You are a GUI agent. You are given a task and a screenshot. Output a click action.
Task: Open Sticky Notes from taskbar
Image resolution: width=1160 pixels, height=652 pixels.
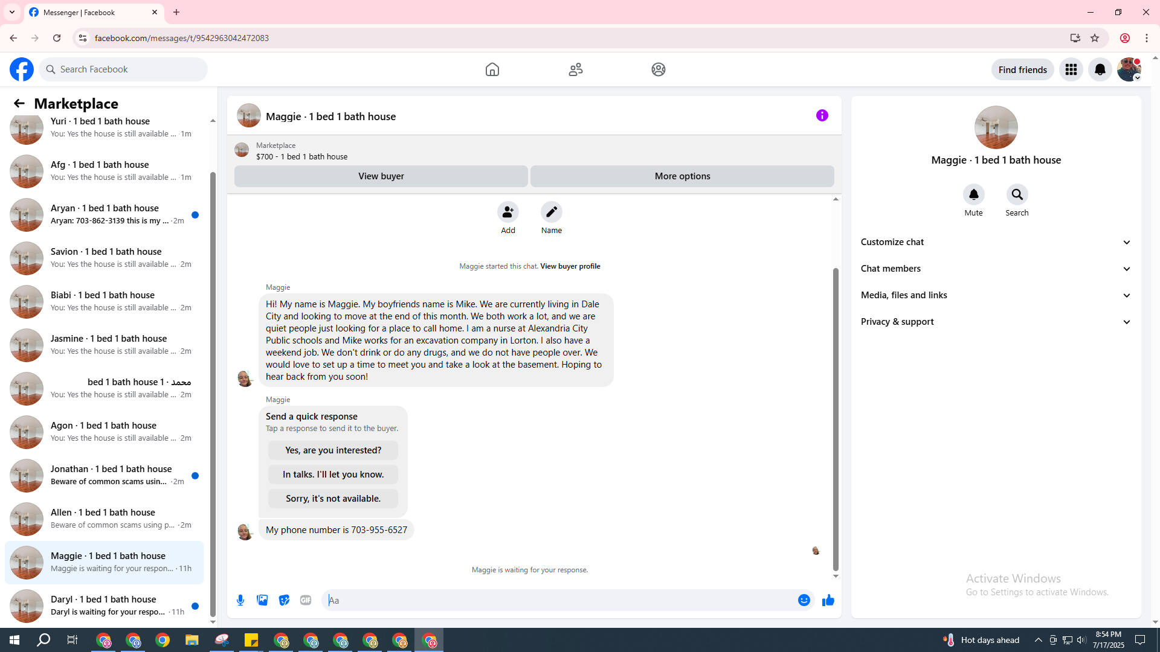pyautogui.click(x=251, y=640)
